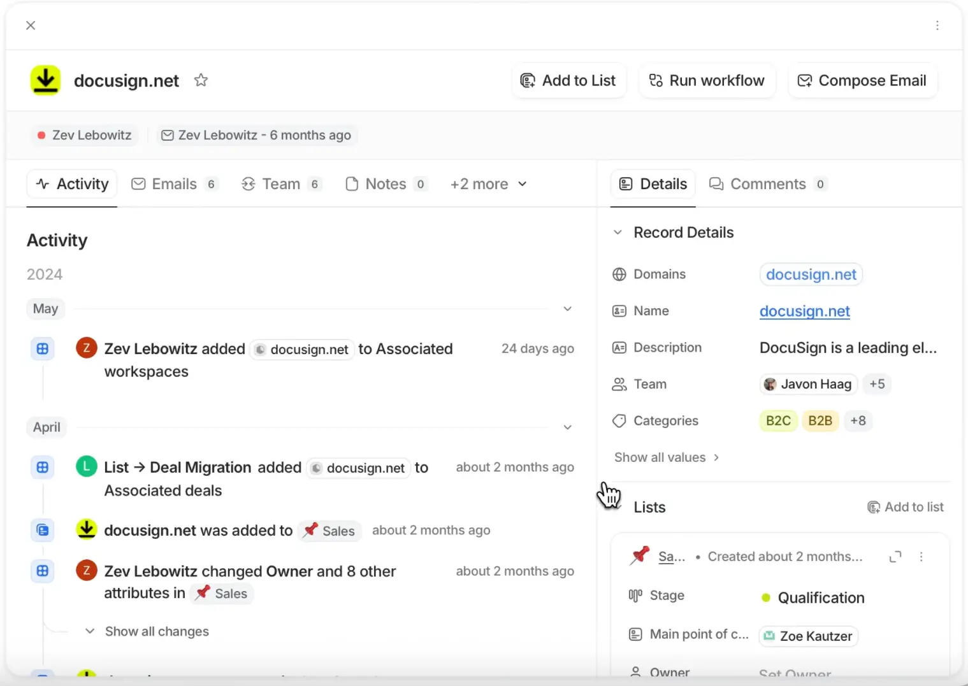Viewport: 968px width, 686px height.
Task: Click the docusign.net yellow download logo
Action: click(x=45, y=80)
